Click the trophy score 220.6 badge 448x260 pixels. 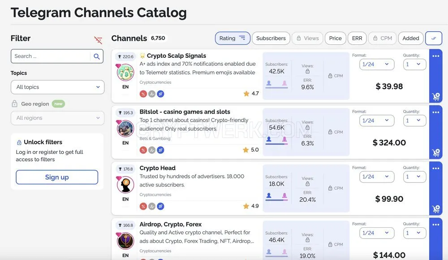coord(126,57)
